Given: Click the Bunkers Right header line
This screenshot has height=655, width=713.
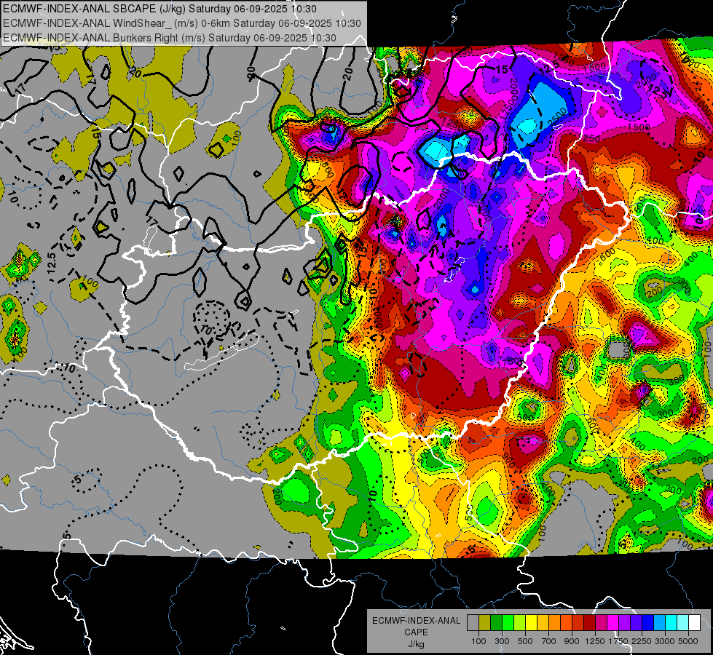Looking at the screenshot, I should tap(170, 38).
